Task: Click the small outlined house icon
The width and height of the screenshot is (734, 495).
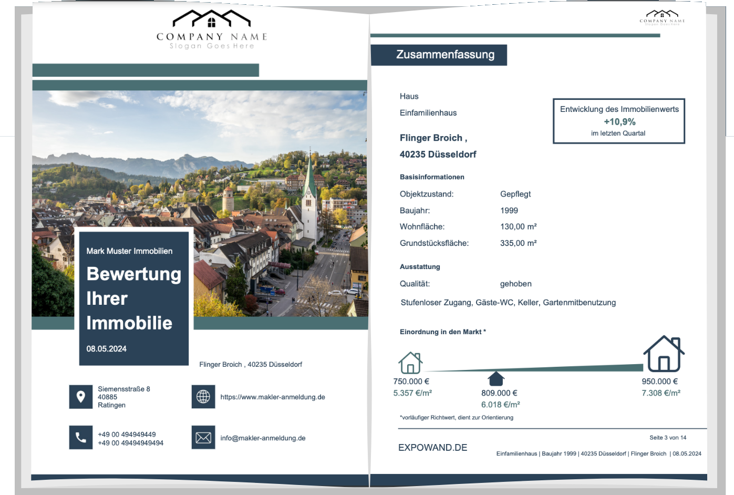Action: tap(410, 363)
